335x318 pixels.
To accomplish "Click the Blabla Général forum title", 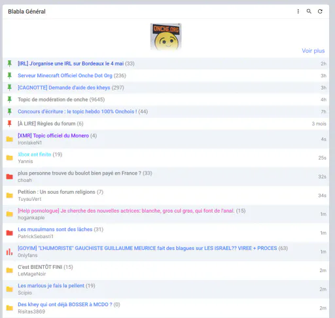I will (27, 12).
